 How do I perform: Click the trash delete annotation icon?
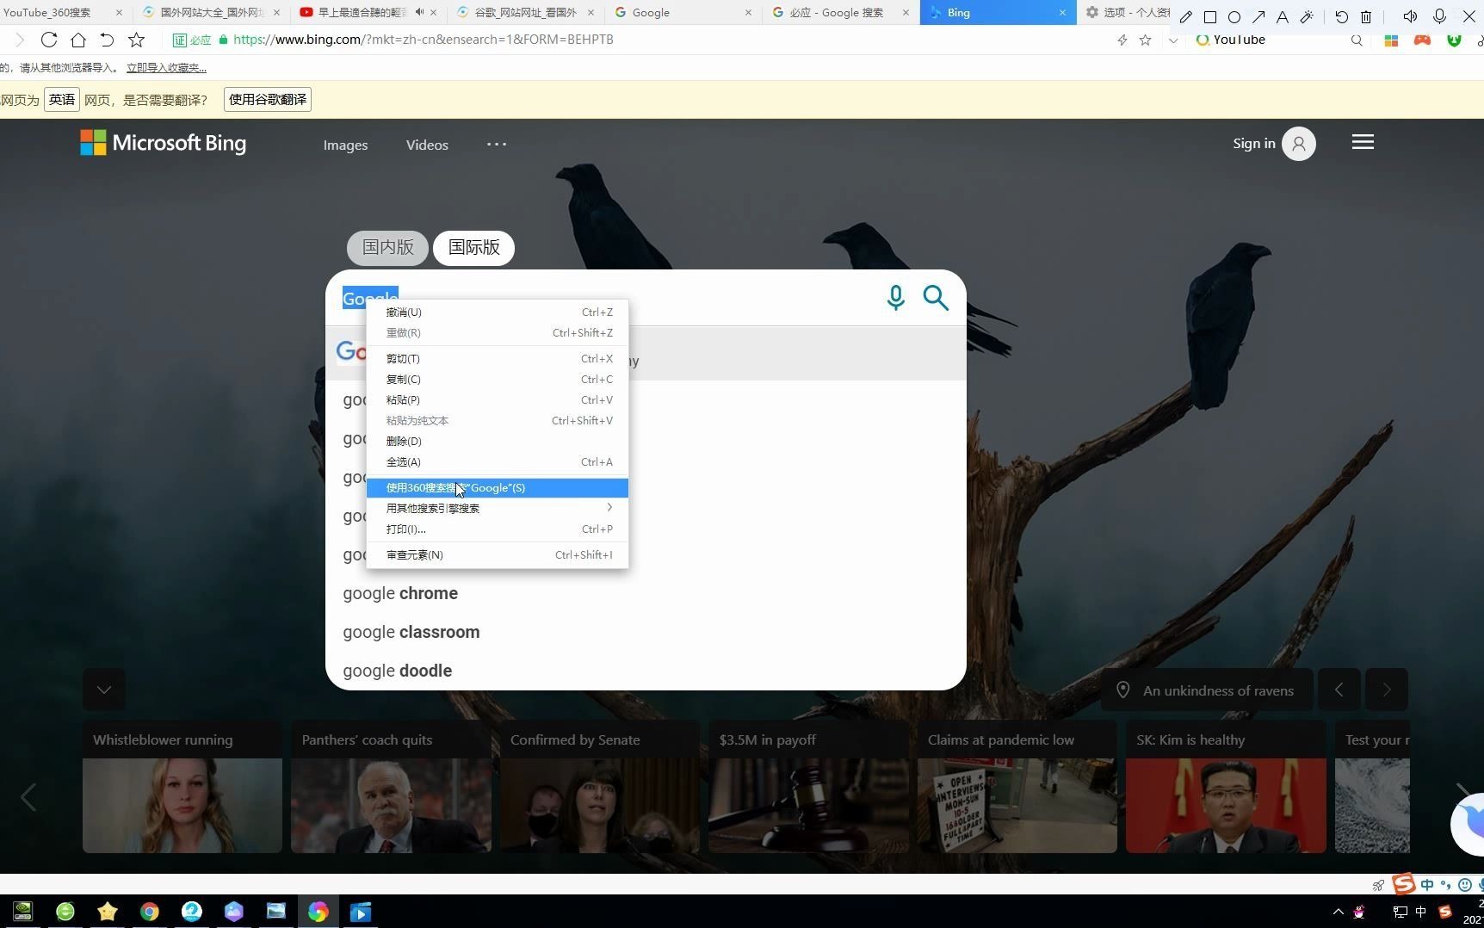[1365, 16]
